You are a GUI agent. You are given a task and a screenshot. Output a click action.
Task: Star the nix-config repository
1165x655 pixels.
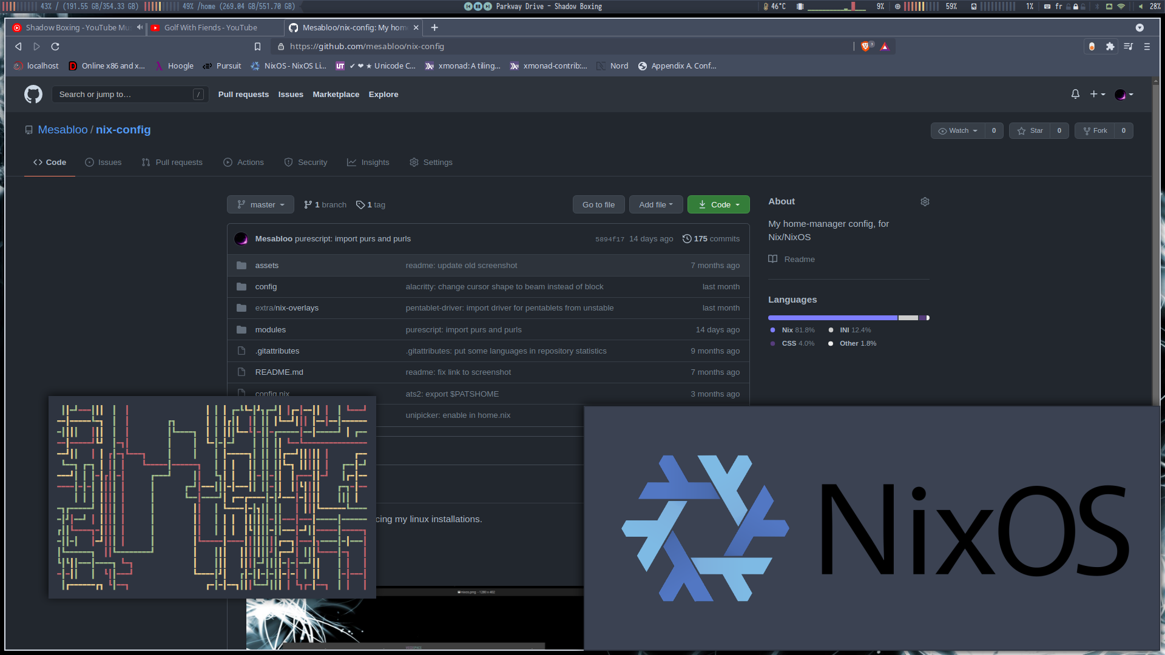pos(1030,130)
